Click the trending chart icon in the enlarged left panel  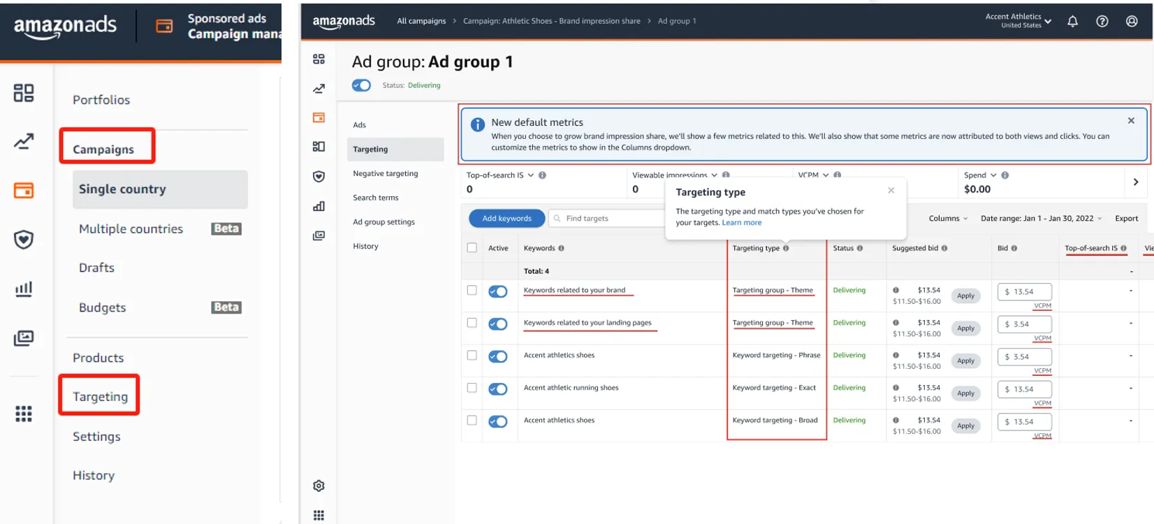(24, 142)
